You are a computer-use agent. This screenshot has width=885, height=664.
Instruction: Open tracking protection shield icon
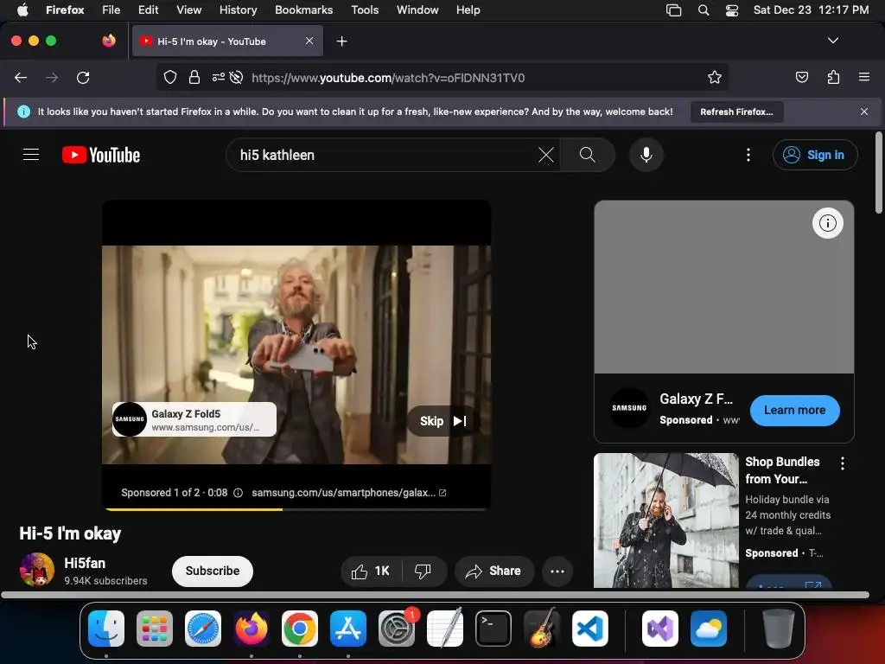pyautogui.click(x=170, y=77)
